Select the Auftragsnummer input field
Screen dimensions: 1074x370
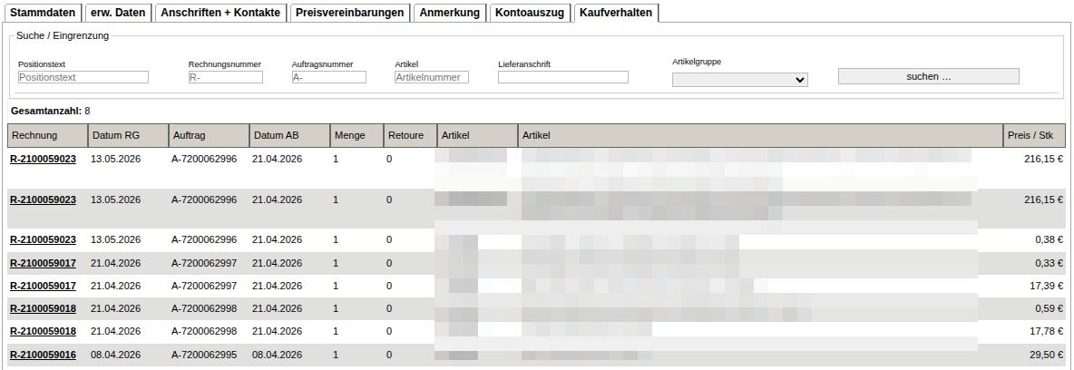(328, 77)
